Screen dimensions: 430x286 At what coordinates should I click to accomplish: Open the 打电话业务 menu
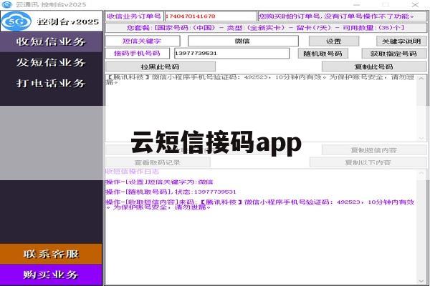(51, 83)
